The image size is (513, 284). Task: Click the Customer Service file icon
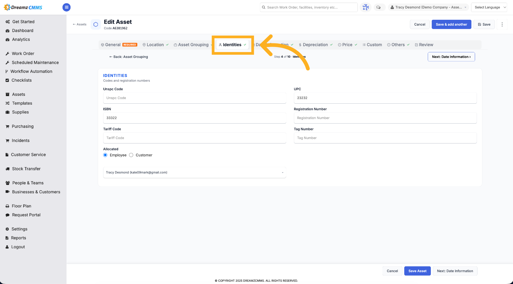coord(7,155)
